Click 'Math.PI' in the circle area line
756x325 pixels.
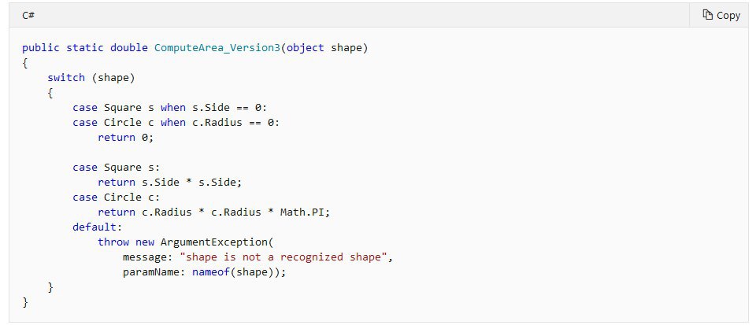click(x=291, y=212)
